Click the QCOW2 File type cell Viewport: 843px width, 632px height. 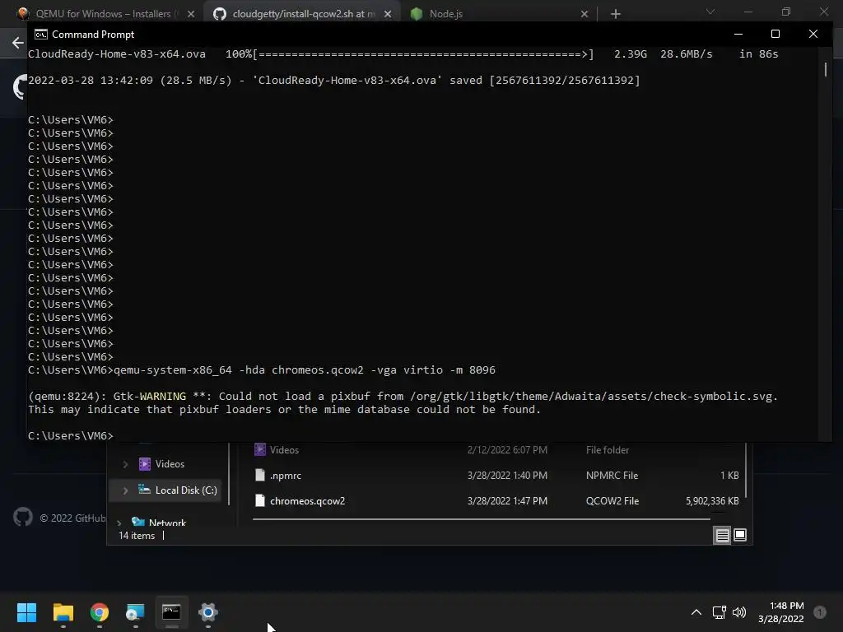[612, 501]
